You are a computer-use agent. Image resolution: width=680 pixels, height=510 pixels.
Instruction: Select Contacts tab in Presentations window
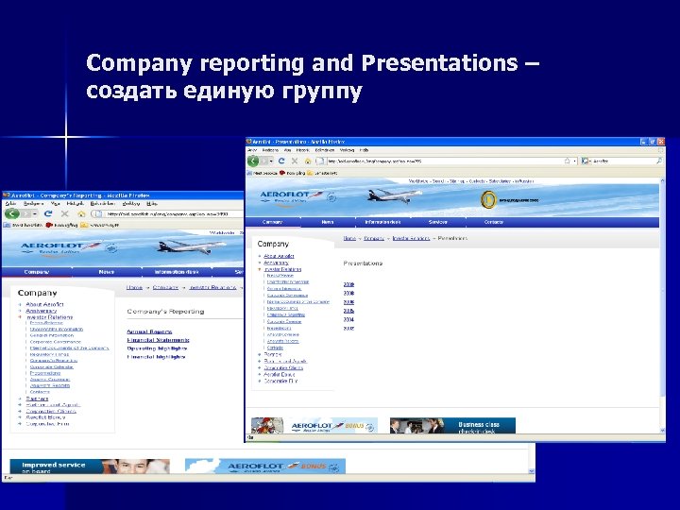(494, 222)
